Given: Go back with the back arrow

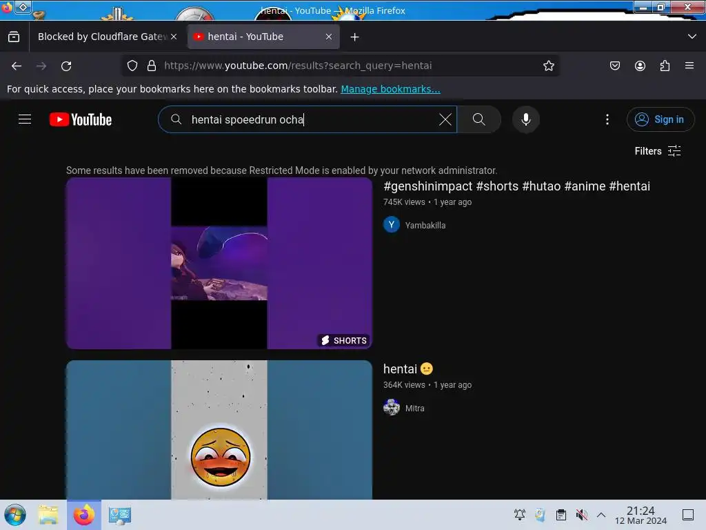Looking at the screenshot, I should coord(17,66).
